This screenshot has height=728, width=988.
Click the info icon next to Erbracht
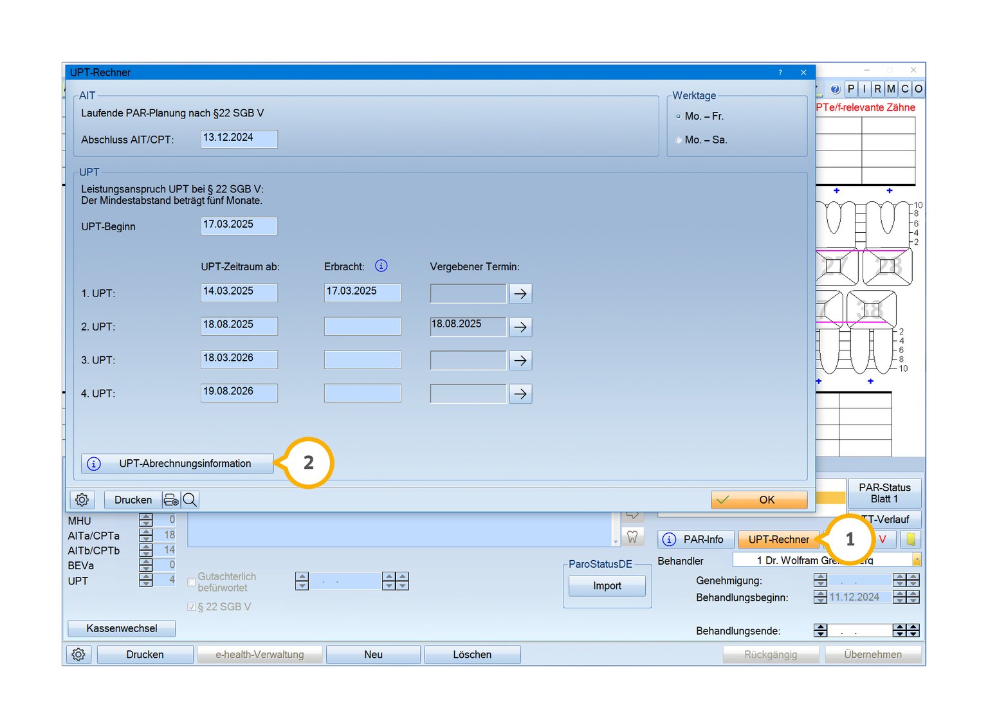(381, 266)
